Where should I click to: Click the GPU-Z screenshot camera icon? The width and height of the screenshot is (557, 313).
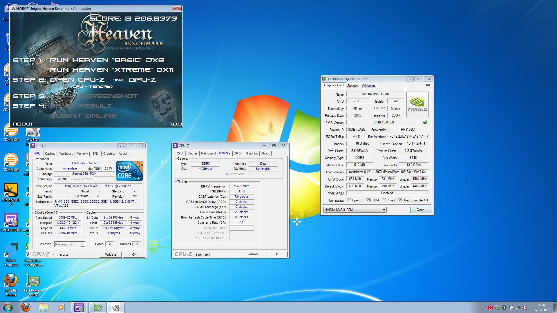coord(428,85)
